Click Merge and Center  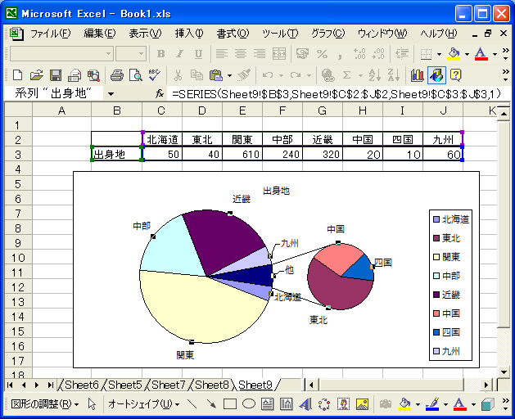click(279, 53)
